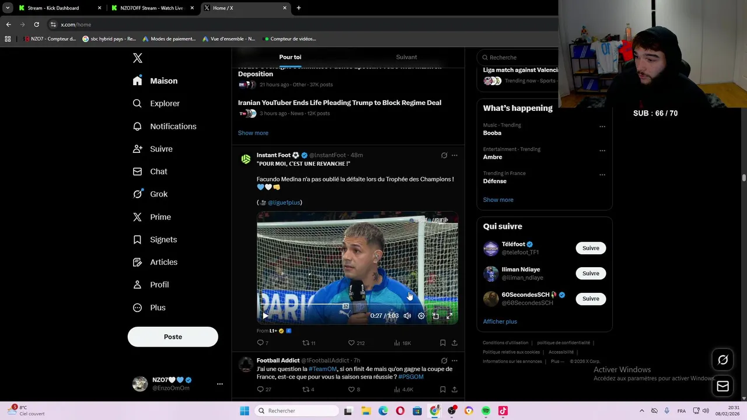
Task: Bookmark the Instant Foot post
Action: [443, 343]
